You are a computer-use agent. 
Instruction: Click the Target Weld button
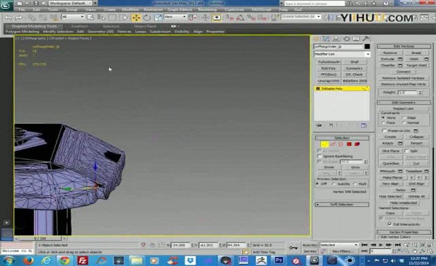click(416, 66)
